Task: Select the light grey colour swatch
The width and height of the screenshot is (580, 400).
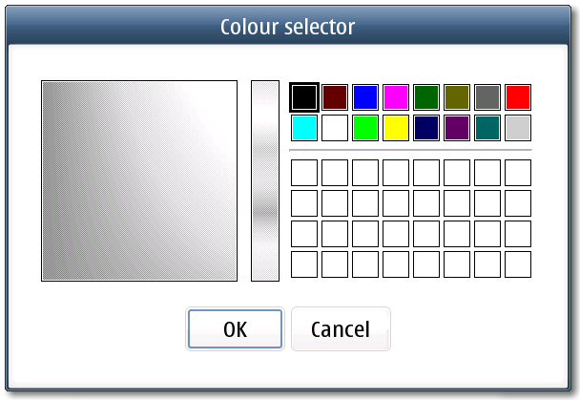Action: (517, 128)
